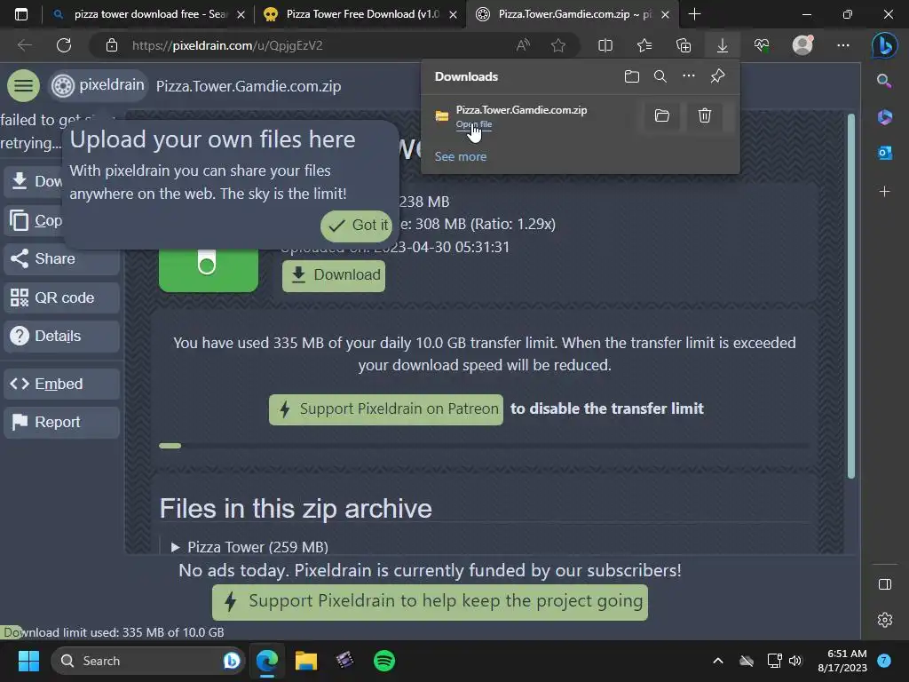Click the pixeldrain logo button
The height and width of the screenshot is (682, 909).
coord(98,85)
